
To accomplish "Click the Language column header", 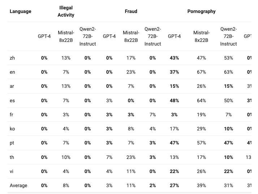I will tap(20, 11).
